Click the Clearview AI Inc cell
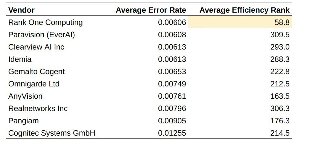This screenshot has width=320, height=145. 36,47
